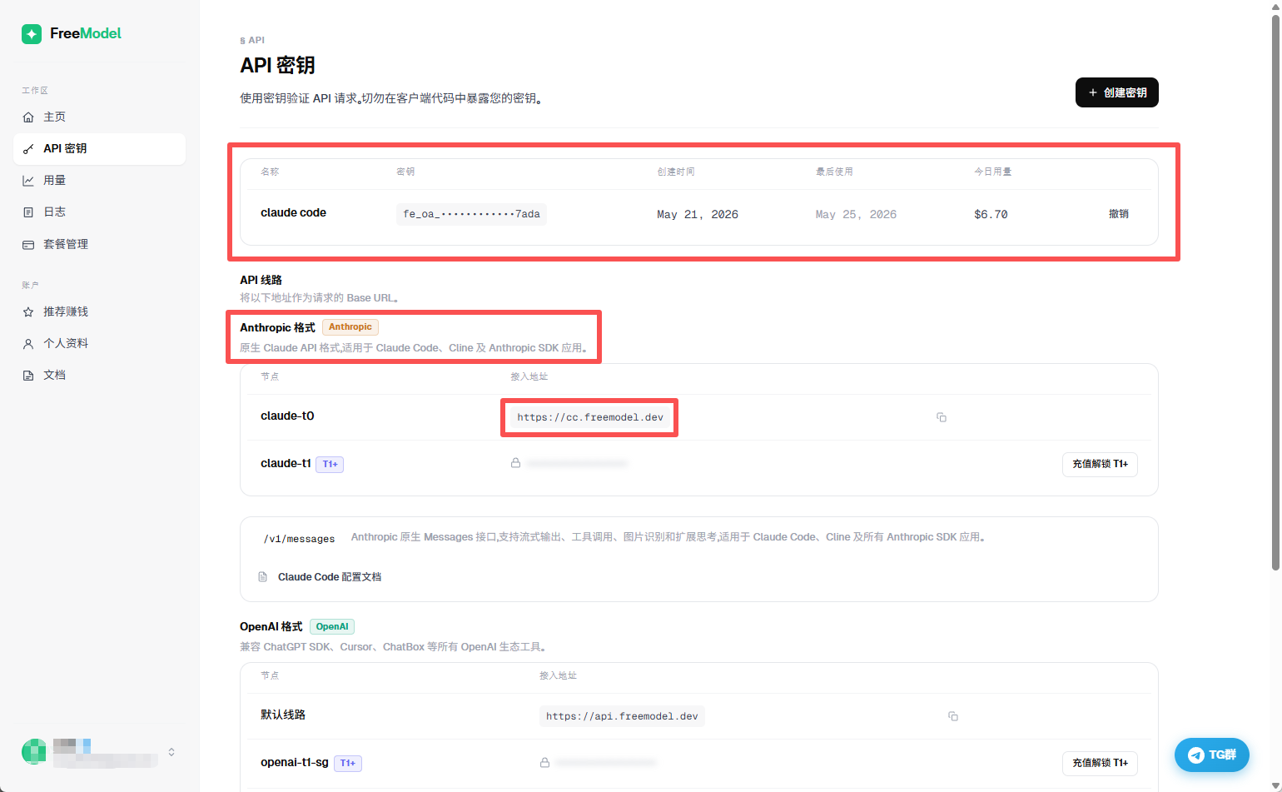The width and height of the screenshot is (1282, 792).
Task: Copy the claude-t0 endpoint address
Action: (x=942, y=417)
